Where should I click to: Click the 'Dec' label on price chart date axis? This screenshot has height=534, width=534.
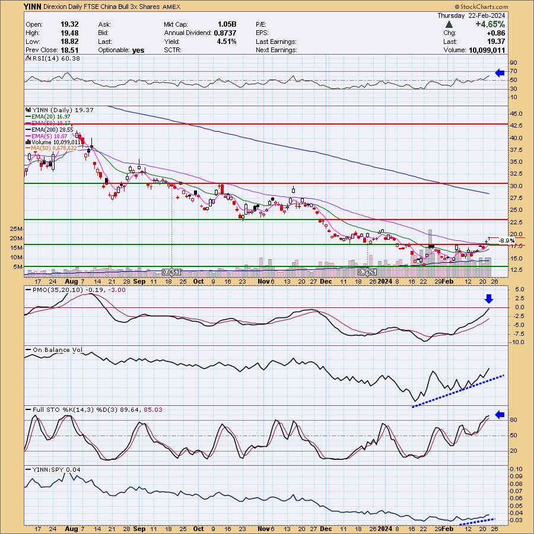coord(326,282)
